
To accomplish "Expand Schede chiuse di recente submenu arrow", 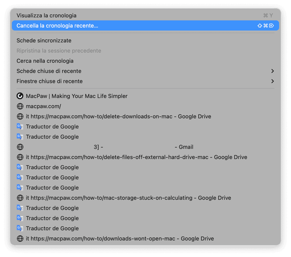I will click(x=272, y=71).
